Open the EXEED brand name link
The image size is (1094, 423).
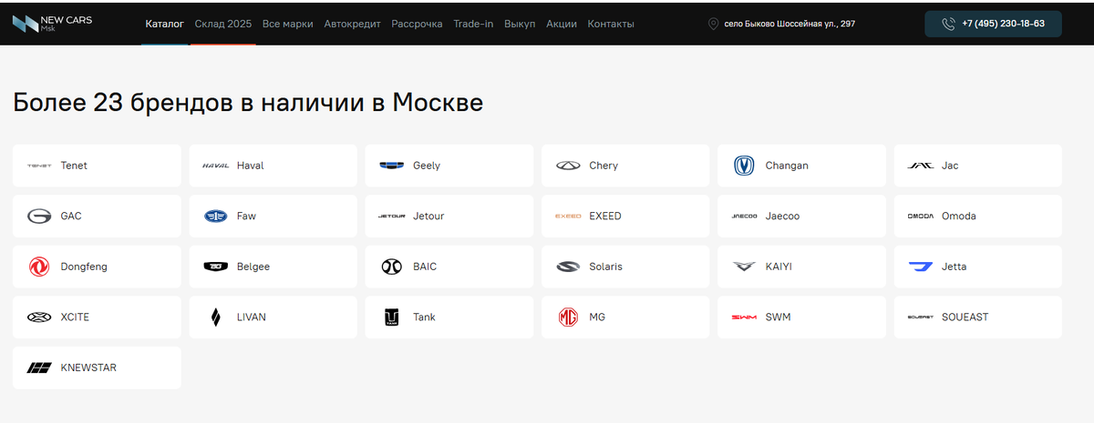tap(605, 217)
